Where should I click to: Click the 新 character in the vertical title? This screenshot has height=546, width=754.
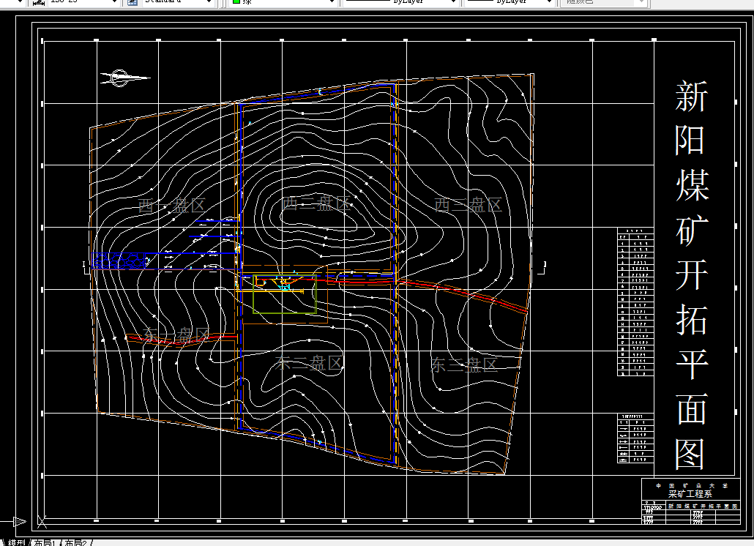(x=692, y=96)
